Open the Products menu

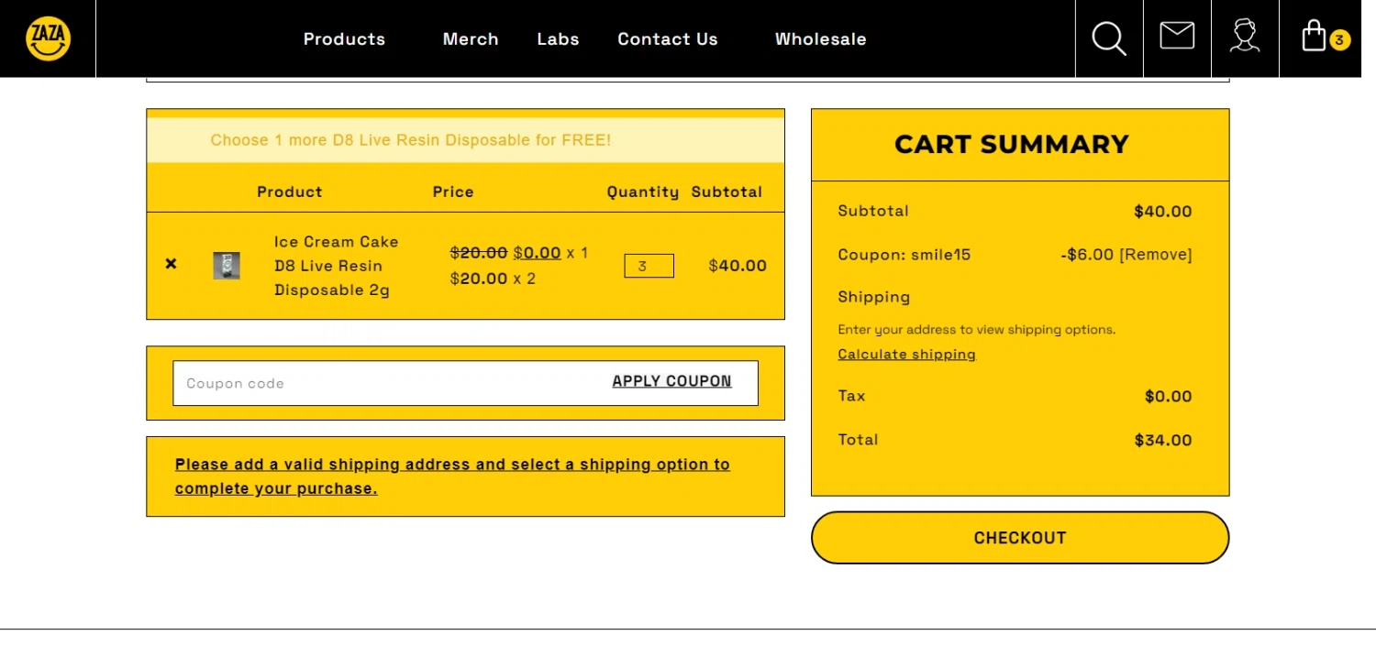coord(344,39)
